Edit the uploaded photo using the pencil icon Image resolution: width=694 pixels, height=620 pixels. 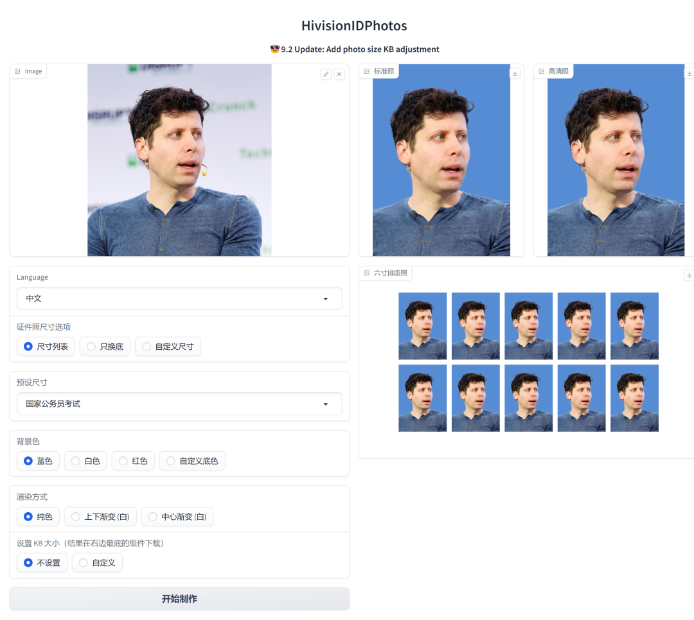[326, 74]
